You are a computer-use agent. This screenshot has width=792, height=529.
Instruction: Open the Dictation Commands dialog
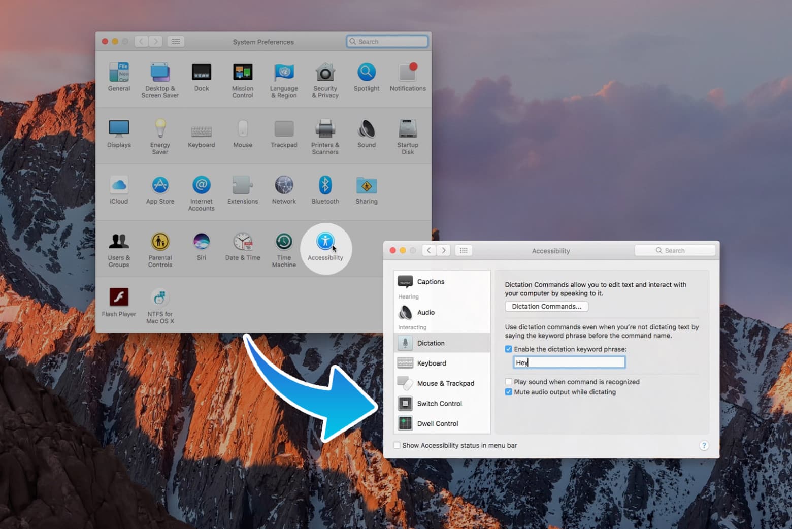coord(546,306)
